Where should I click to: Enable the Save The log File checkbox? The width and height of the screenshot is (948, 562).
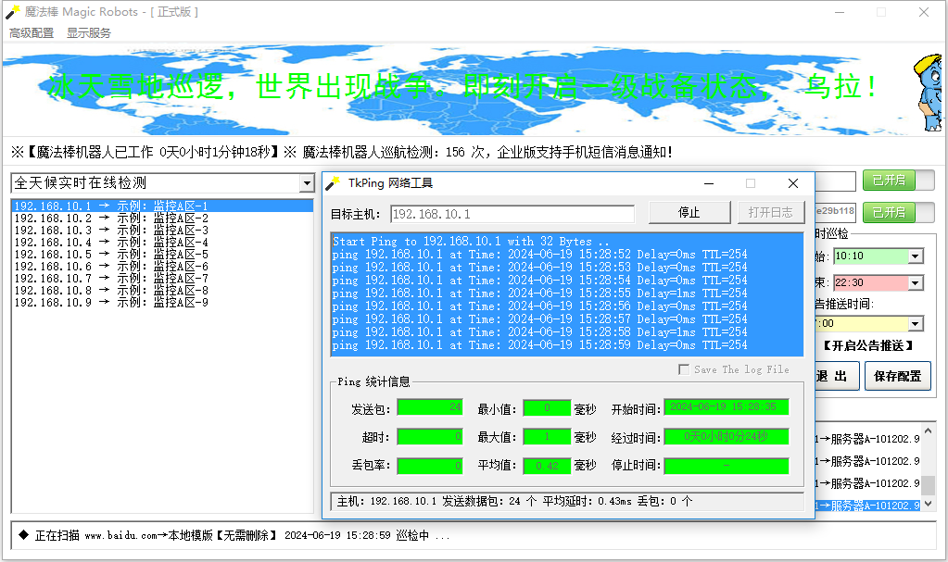(x=684, y=369)
